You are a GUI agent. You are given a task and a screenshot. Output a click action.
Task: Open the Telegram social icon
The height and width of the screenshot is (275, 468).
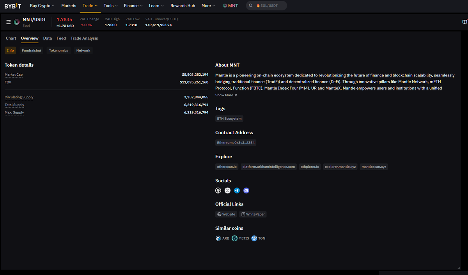click(237, 191)
